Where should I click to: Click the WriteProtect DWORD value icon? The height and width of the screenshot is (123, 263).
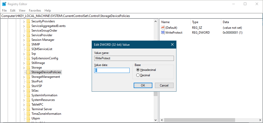163,32
